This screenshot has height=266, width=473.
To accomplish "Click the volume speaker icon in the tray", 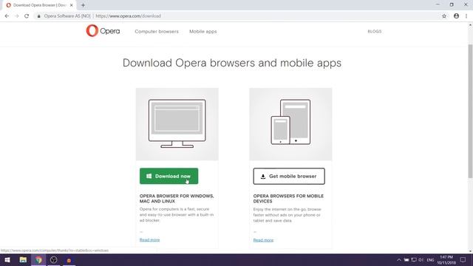I will click(421, 260).
